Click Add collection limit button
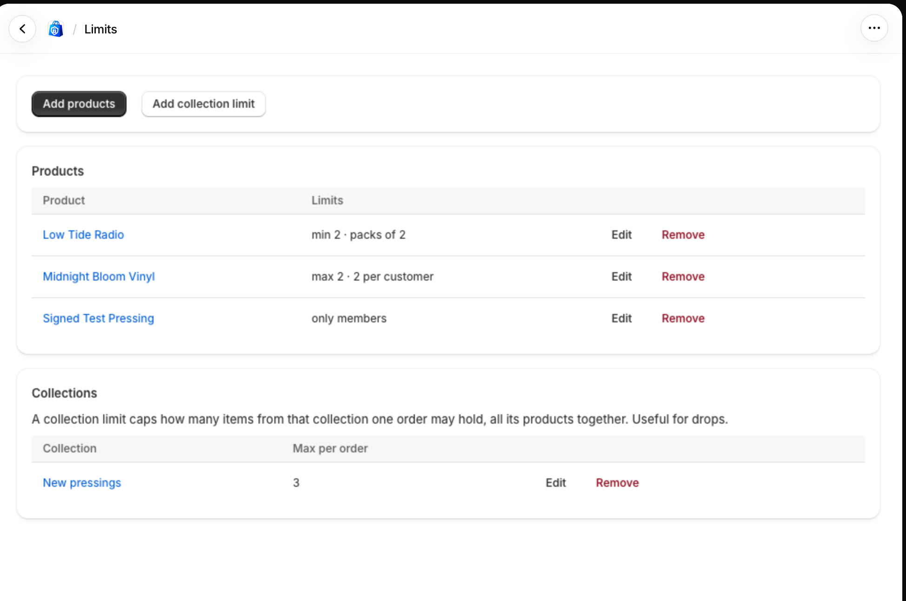The height and width of the screenshot is (601, 906). (x=204, y=104)
